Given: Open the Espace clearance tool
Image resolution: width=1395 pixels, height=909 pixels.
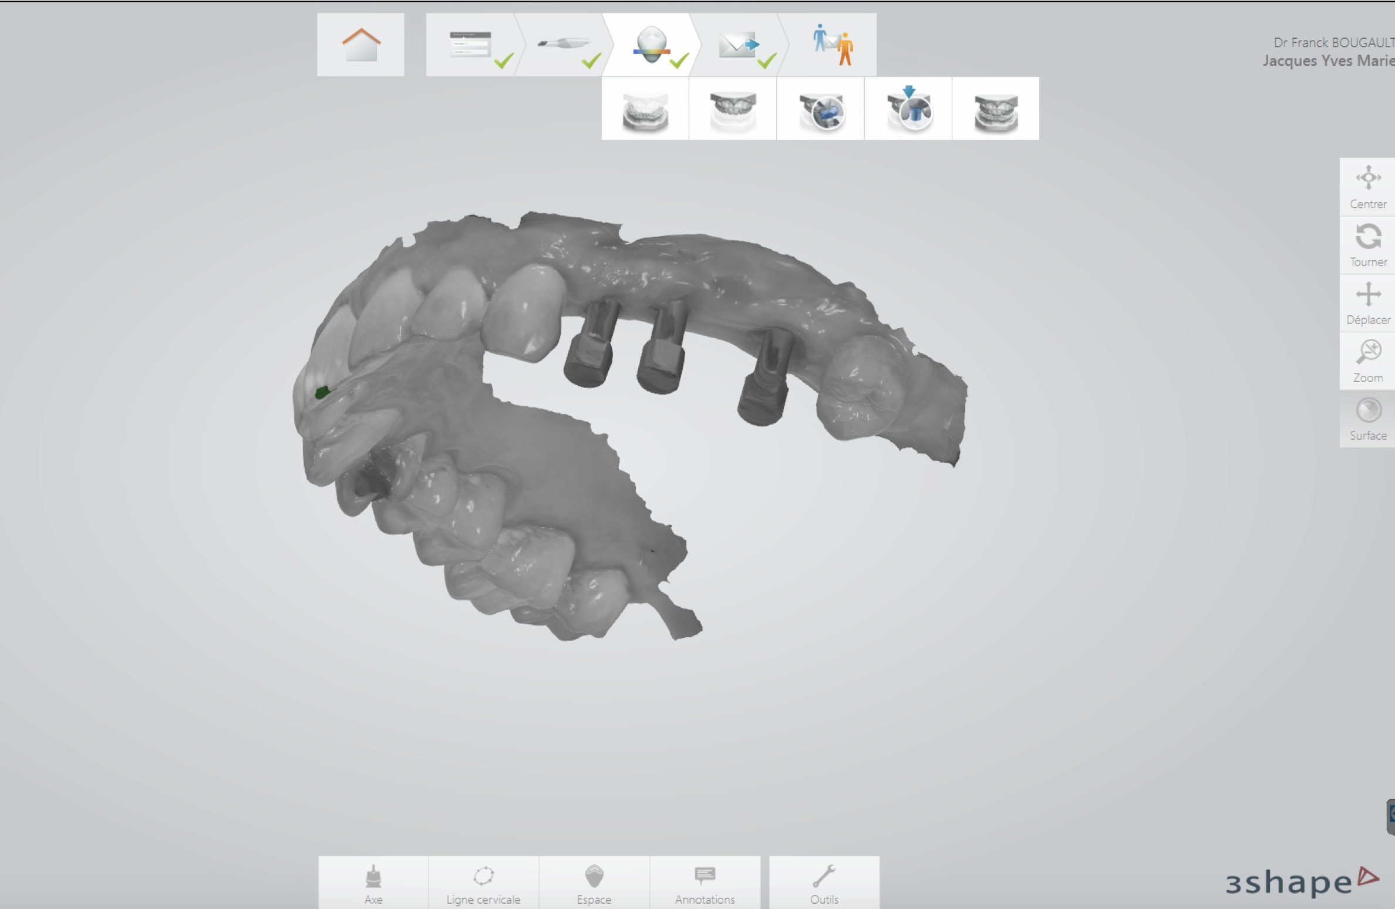Looking at the screenshot, I should click(594, 883).
